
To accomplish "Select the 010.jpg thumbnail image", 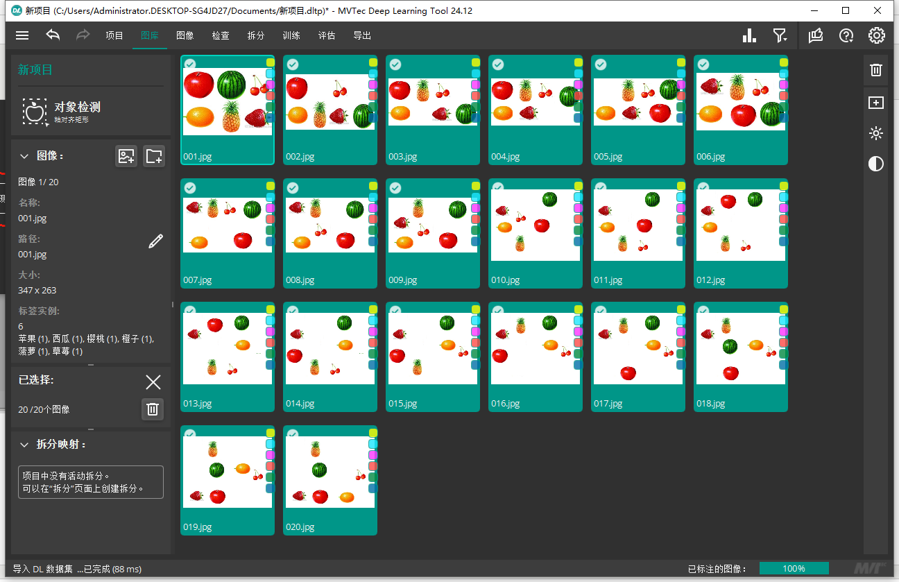I will (536, 225).
